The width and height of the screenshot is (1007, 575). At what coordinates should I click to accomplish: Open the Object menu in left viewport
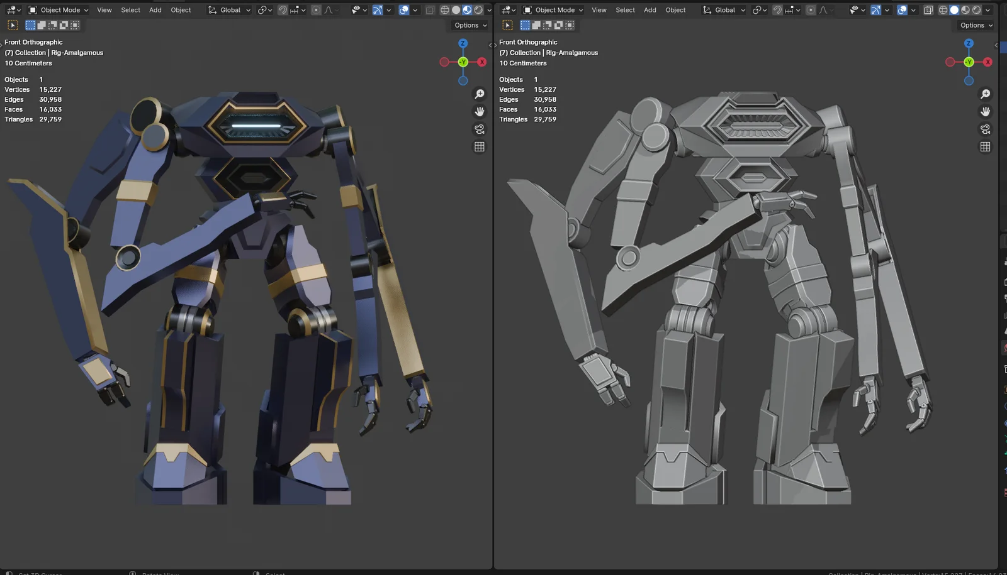coord(181,9)
